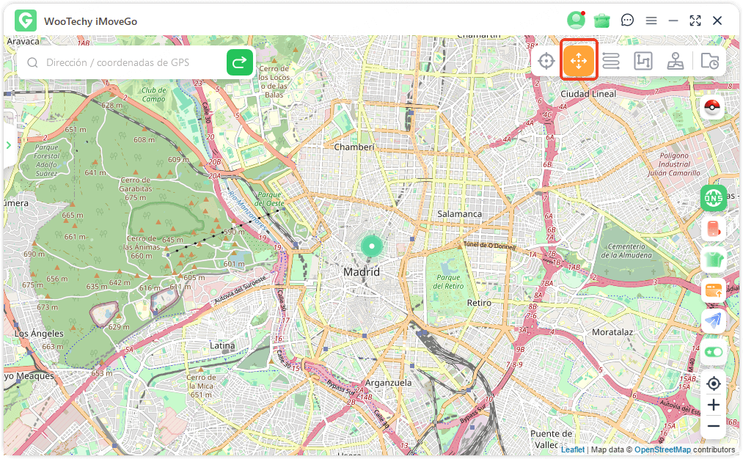The height and width of the screenshot is (459, 743).
Task: Zoom in the map with plus button
Action: [713, 405]
